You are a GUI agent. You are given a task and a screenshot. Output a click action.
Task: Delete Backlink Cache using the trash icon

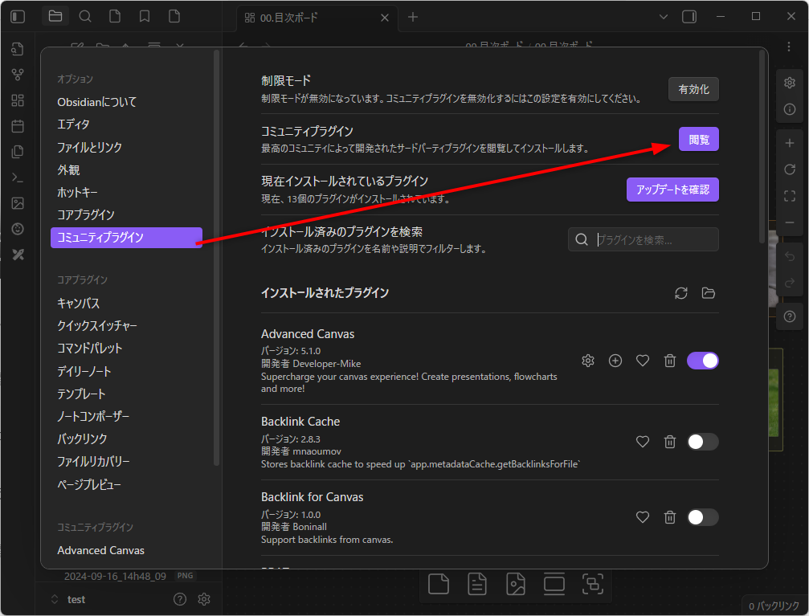[x=670, y=442]
